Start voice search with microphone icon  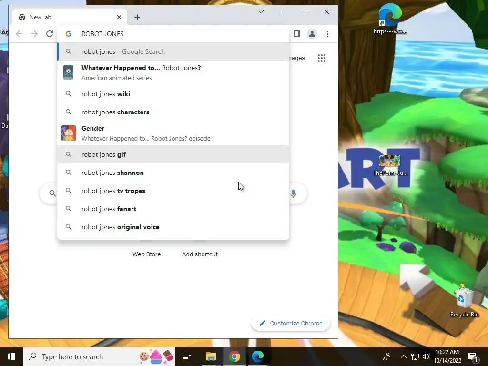[293, 193]
